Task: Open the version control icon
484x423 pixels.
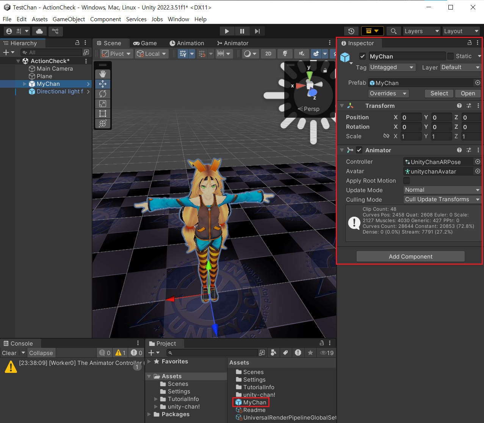Action: [55, 31]
